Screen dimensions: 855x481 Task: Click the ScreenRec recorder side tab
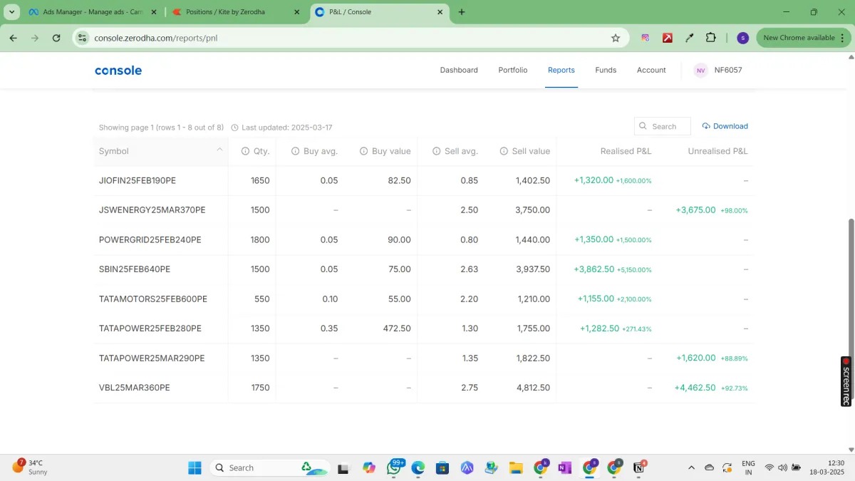tap(846, 381)
